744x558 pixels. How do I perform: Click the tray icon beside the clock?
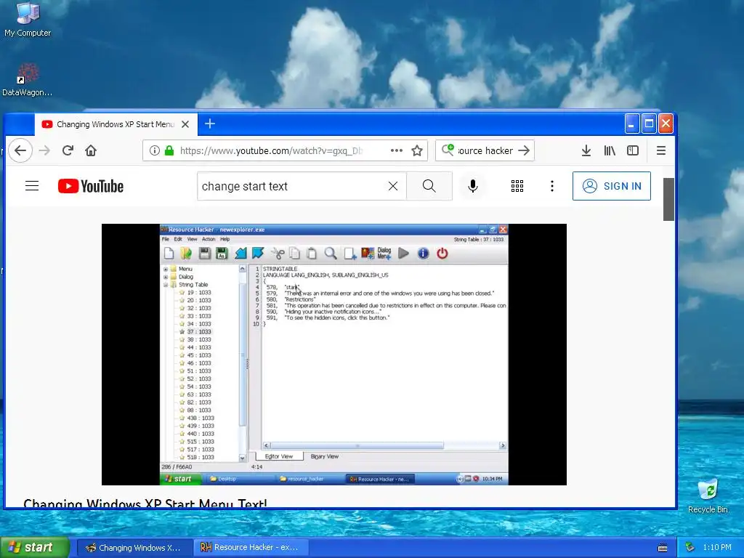click(x=690, y=548)
